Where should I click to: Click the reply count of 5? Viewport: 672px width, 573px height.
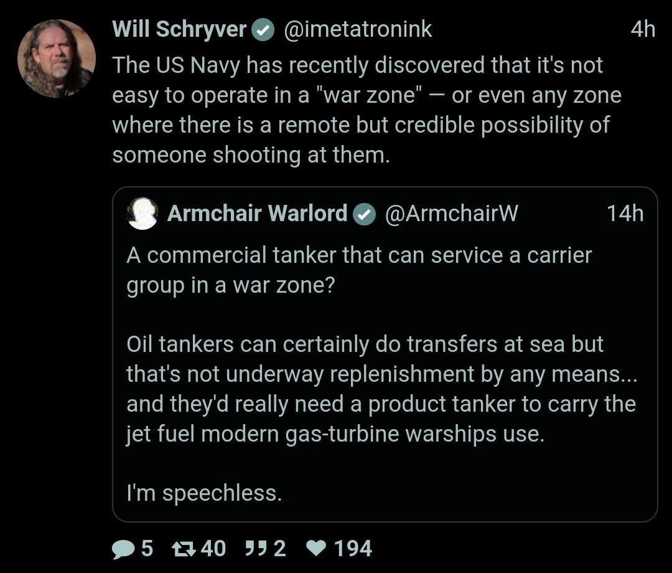146,548
